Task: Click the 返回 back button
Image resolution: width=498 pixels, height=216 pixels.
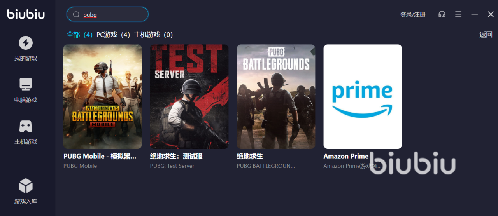Action: [x=486, y=35]
